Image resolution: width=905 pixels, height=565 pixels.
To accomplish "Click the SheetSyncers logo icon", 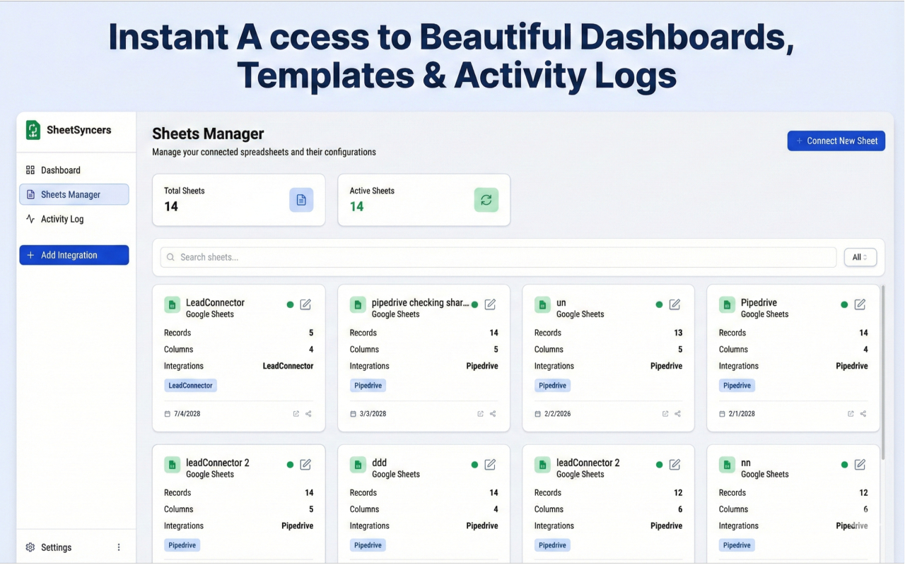I will tap(33, 130).
